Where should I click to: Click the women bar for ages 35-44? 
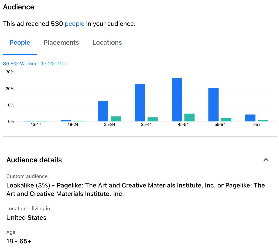[140, 103]
